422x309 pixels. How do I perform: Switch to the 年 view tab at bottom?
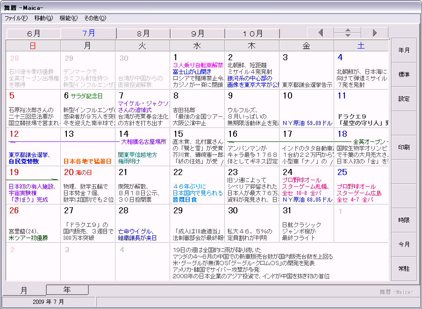[x=67, y=290]
